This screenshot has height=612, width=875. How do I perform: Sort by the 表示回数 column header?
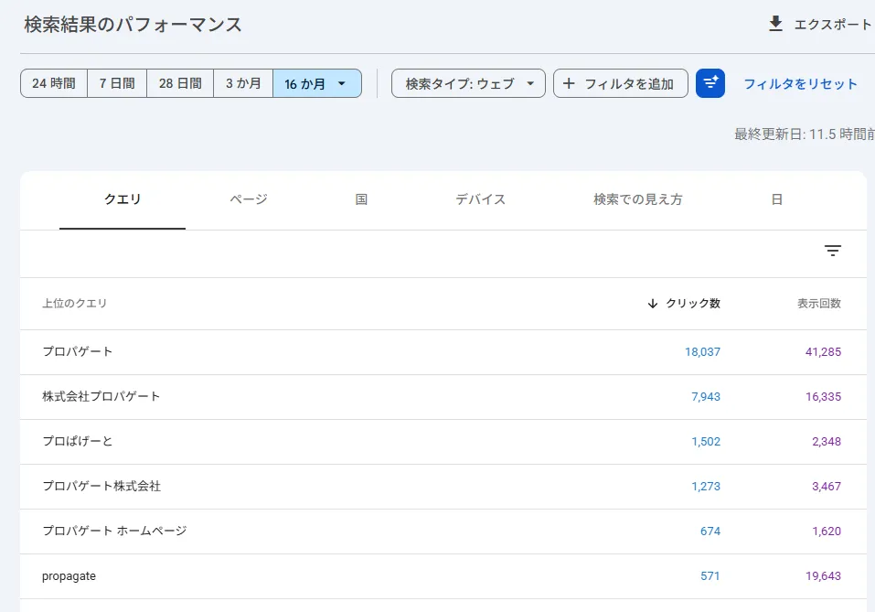click(818, 303)
